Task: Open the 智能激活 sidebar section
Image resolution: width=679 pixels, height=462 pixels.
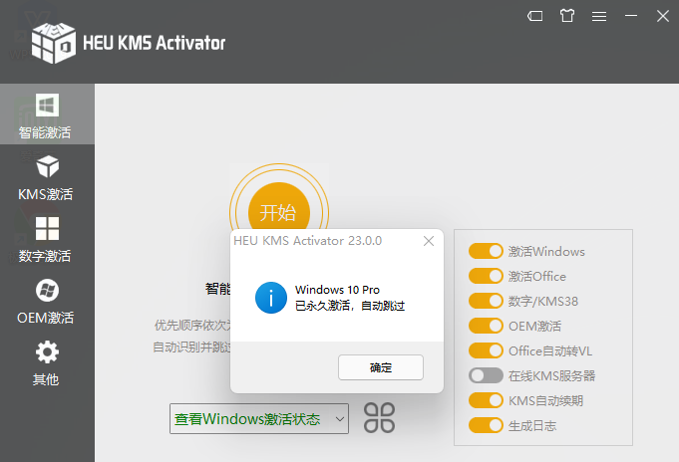Action: click(x=46, y=115)
